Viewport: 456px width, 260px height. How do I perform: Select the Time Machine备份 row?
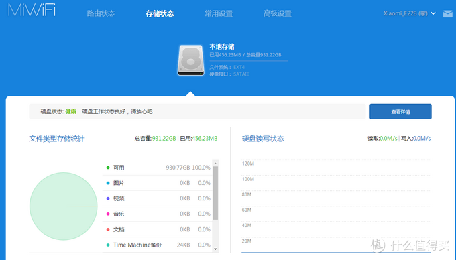pyautogui.click(x=158, y=245)
